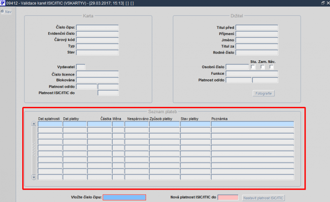This screenshot has height=202, width=330.
Task: Click the Funkce field
Action: [252, 74]
